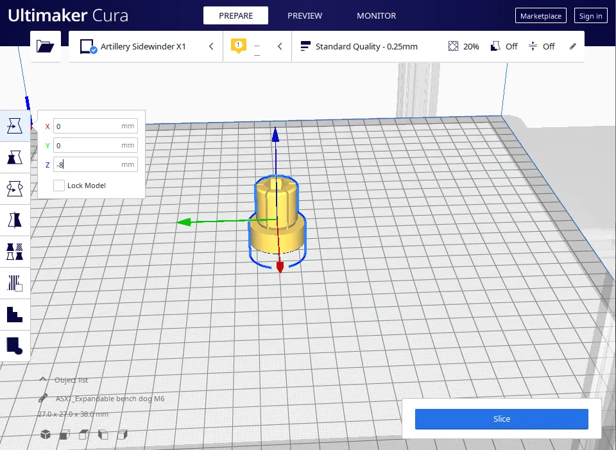Viewport: 616px width, 450px height.
Task: Select the Rotate tool
Action: pyautogui.click(x=14, y=189)
